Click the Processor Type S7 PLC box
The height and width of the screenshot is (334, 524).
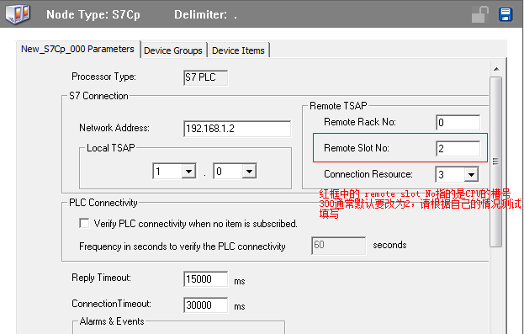pos(205,77)
